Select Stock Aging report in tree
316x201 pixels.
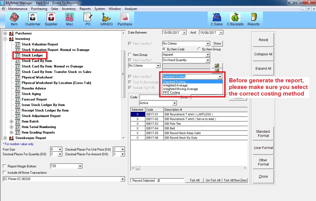pyautogui.click(x=31, y=94)
